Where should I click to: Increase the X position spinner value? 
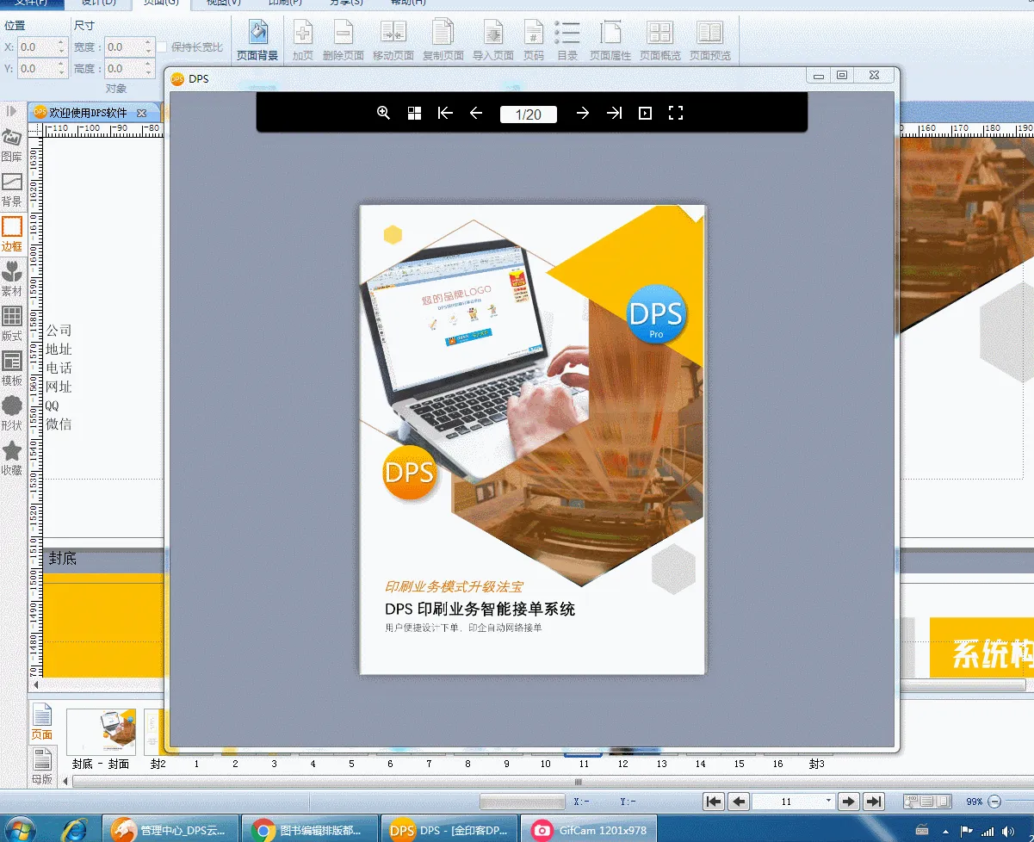(61, 43)
